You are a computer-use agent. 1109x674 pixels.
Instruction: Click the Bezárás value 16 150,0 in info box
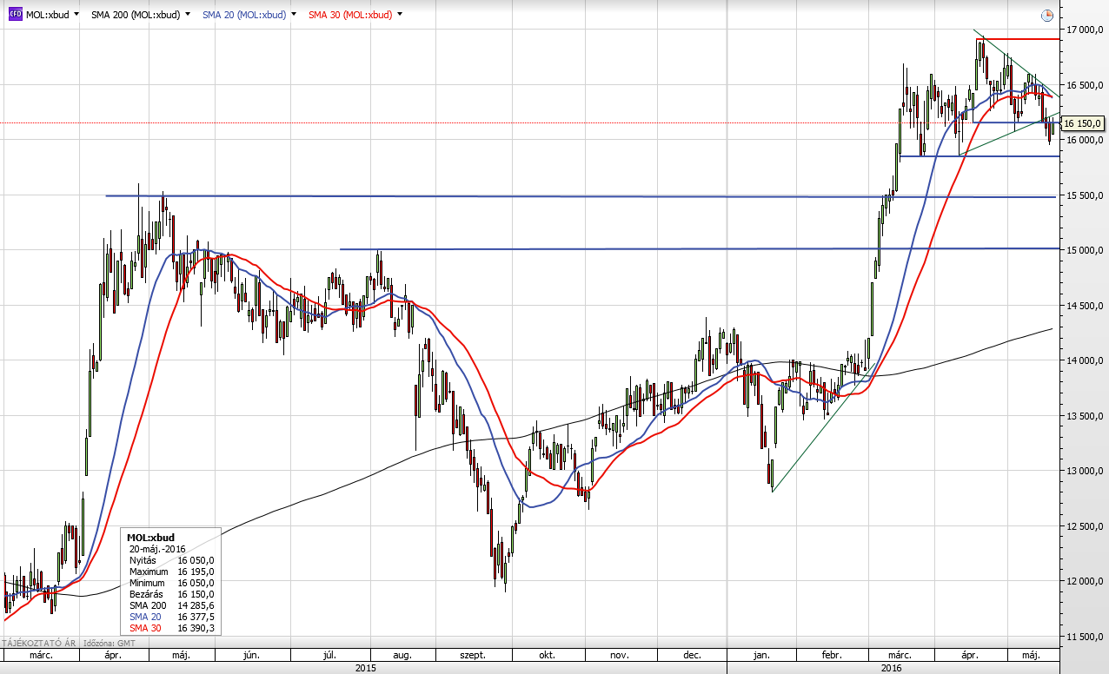click(x=196, y=593)
